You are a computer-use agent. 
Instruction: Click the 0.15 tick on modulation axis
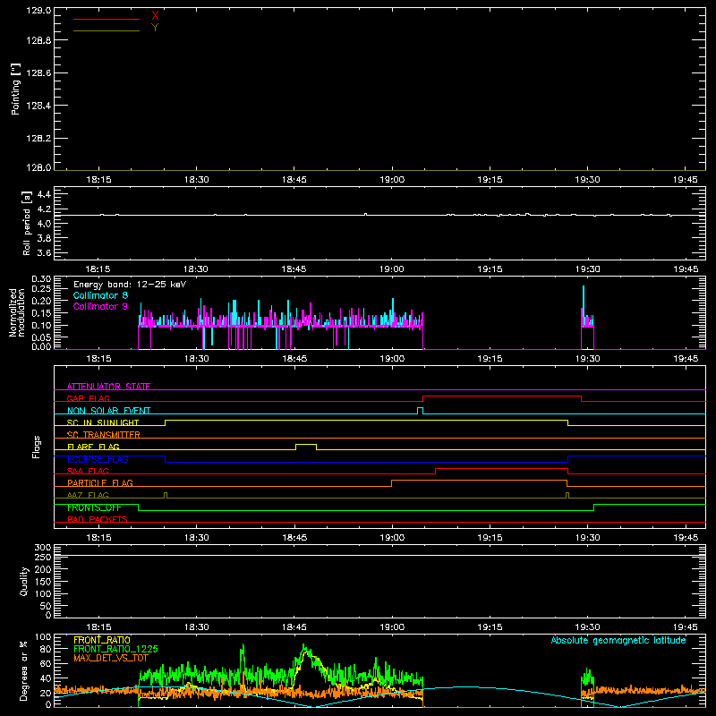pos(41,313)
